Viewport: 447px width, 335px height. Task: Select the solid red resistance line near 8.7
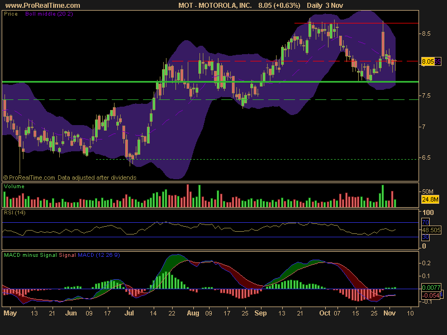point(356,23)
